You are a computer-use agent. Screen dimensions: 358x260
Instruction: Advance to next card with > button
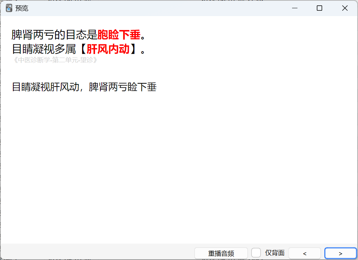click(x=340, y=253)
